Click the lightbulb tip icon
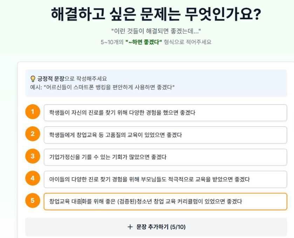This screenshot has height=238, width=294. pos(33,79)
